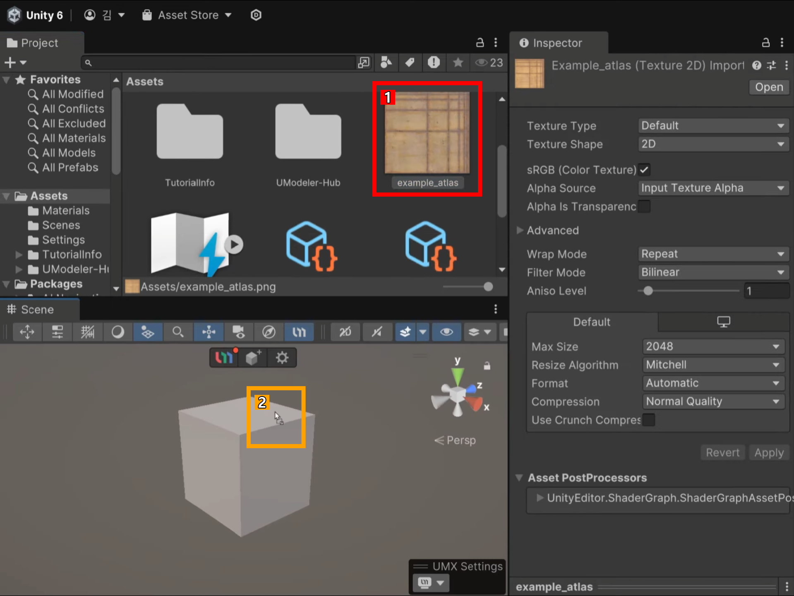Select the All Materials saved search

point(74,138)
